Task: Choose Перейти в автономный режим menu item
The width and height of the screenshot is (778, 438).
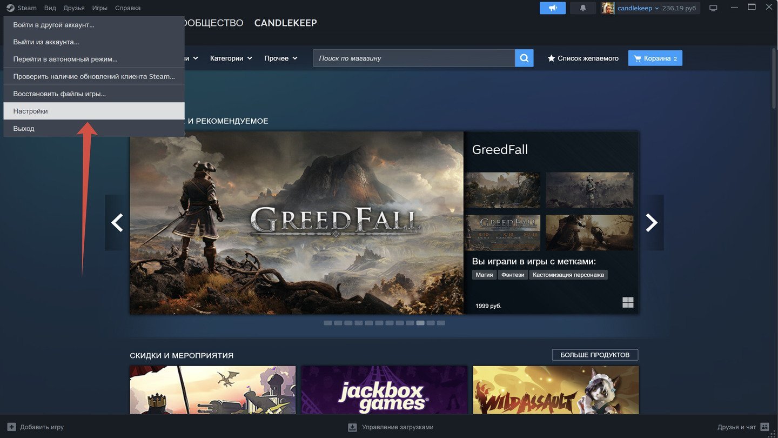Action: point(65,59)
